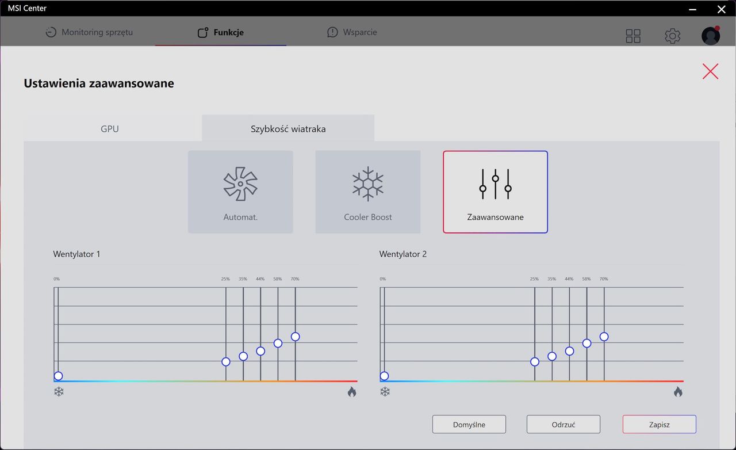Discard changes with the Odrzuć button
The width and height of the screenshot is (736, 450).
(x=563, y=425)
